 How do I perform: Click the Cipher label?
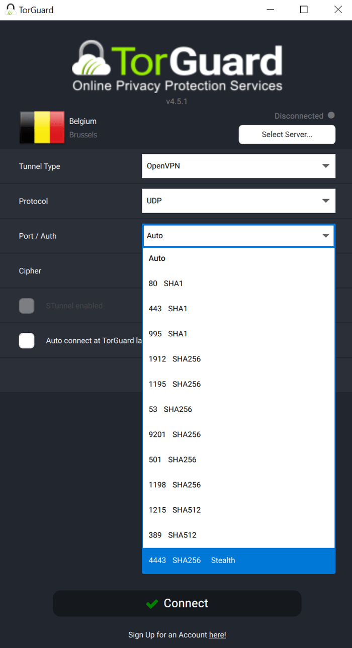coord(30,271)
